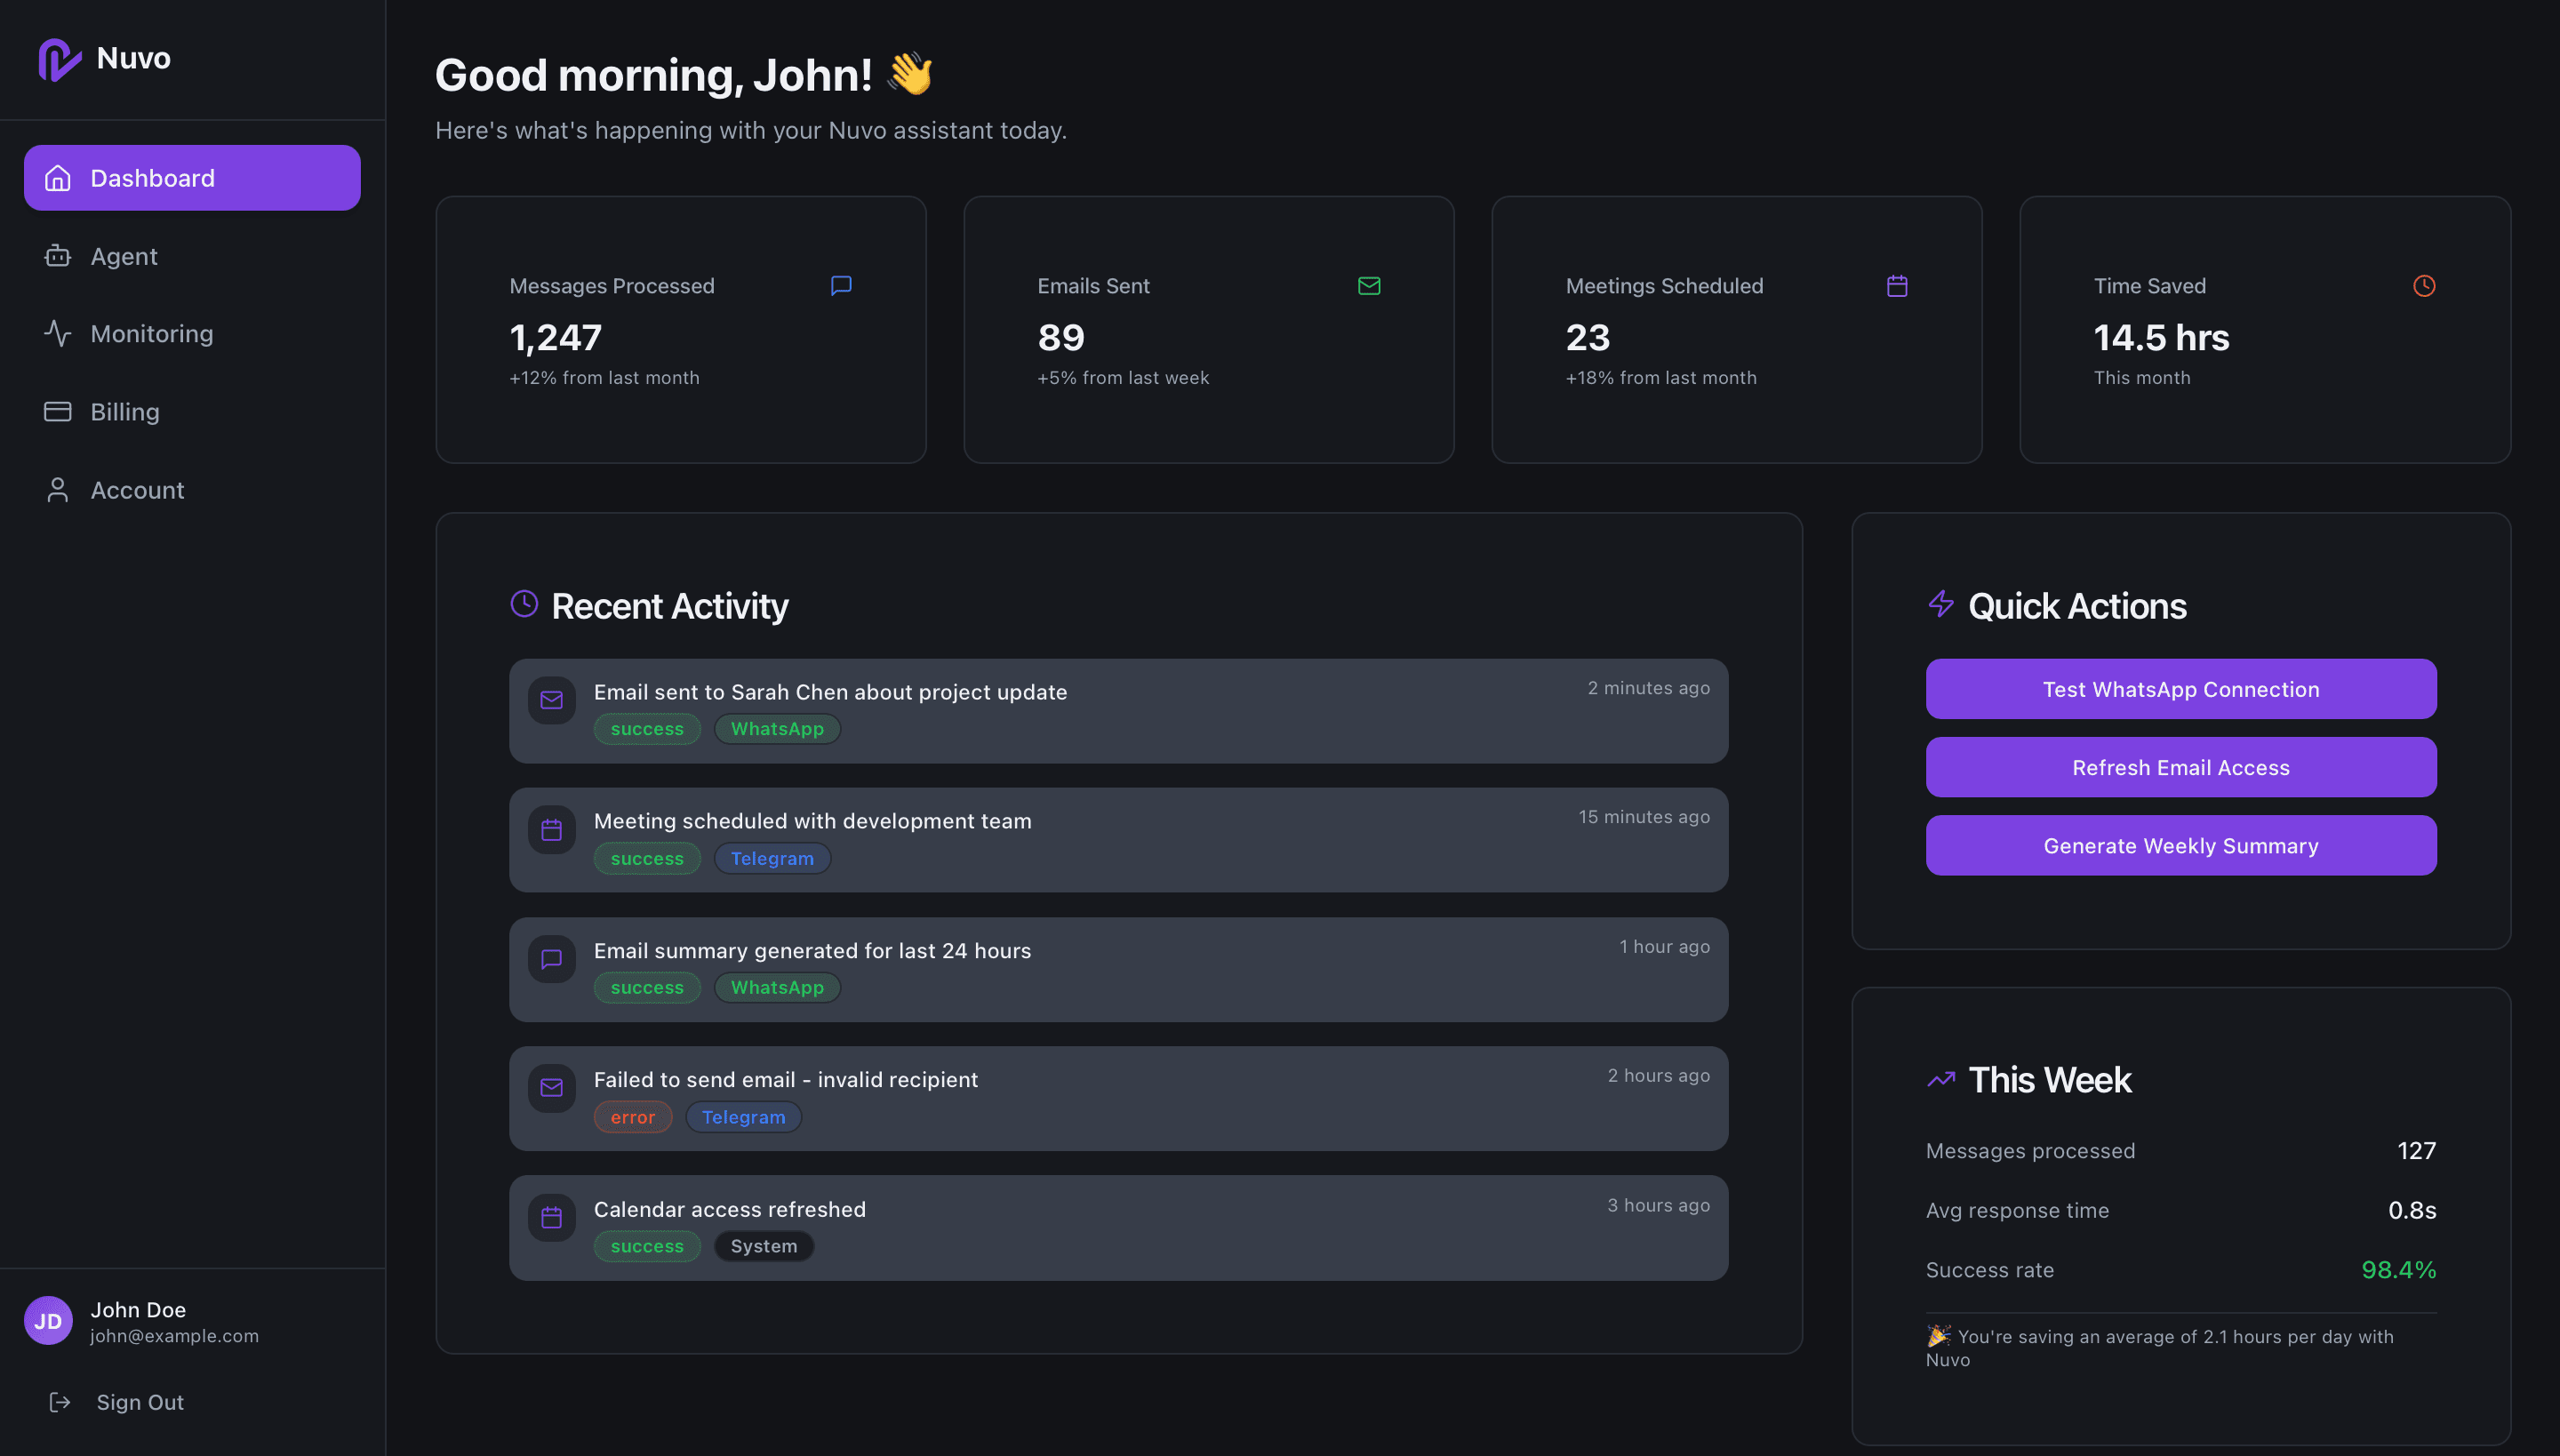Click the Emails Sent envelope icon
This screenshot has width=2560, height=1456.
point(1369,286)
